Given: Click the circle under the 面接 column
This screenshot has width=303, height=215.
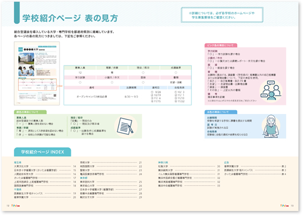Looking at the screenshot, I should (143, 82).
